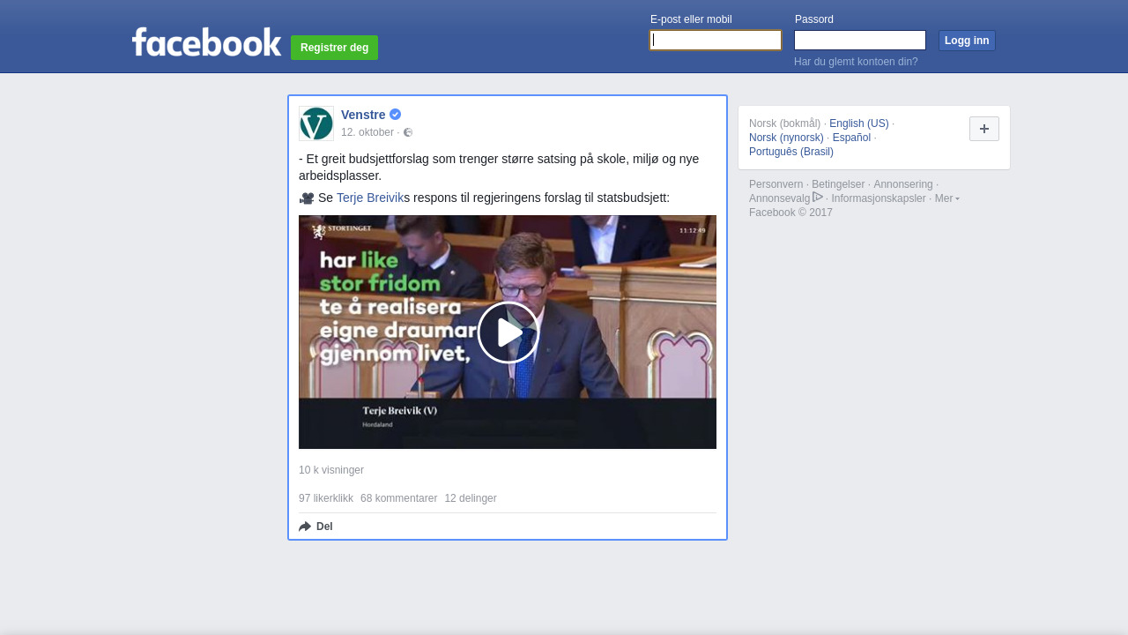This screenshot has width=1128, height=635.
Task: Click the public globe privacy icon
Action: [x=408, y=132]
